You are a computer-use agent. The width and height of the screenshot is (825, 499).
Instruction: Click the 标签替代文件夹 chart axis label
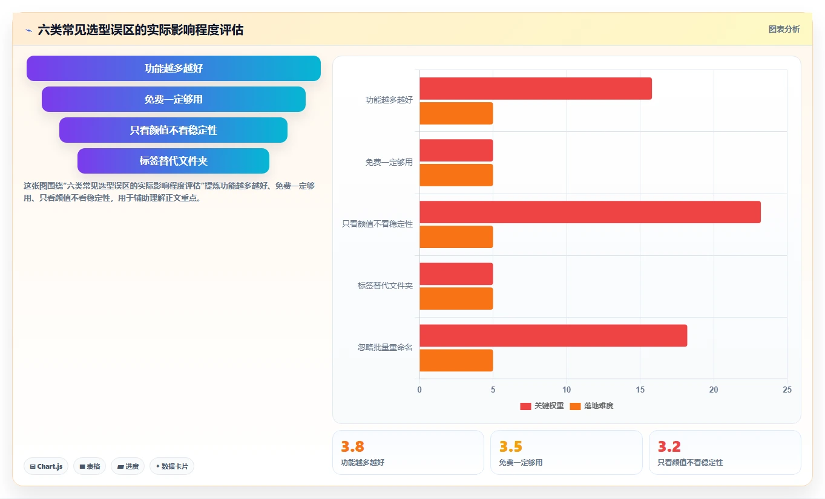[386, 285]
